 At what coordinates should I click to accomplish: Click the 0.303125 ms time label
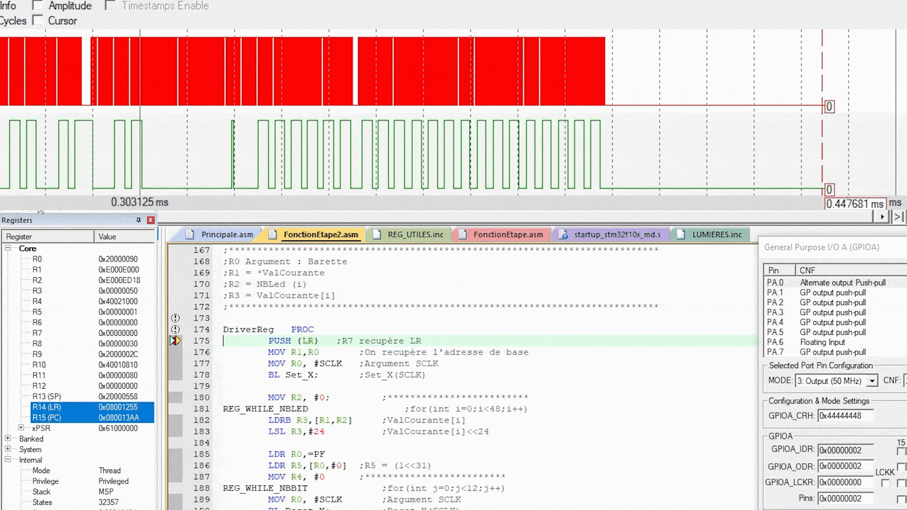pos(140,202)
